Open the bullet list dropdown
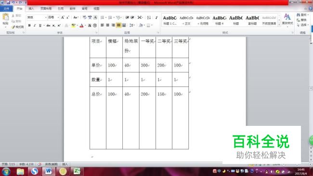Screen dimensions: 313x176 coord(106,17)
